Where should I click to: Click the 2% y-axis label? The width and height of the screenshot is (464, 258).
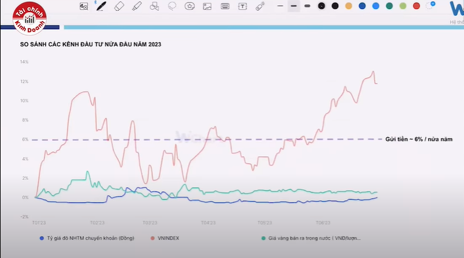(x=26, y=178)
